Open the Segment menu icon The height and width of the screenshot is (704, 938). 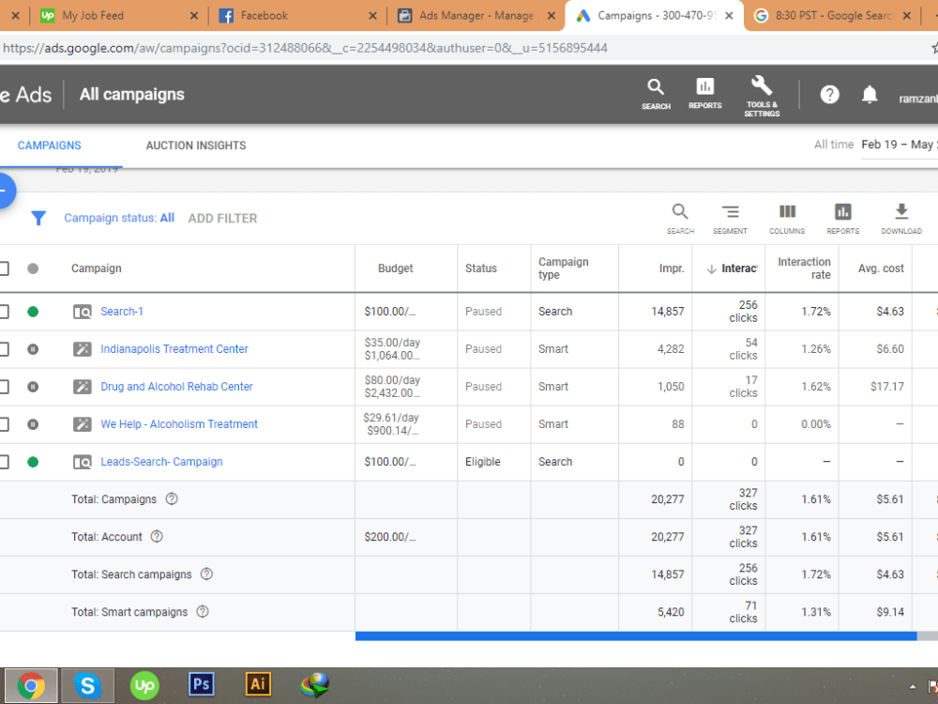point(730,219)
